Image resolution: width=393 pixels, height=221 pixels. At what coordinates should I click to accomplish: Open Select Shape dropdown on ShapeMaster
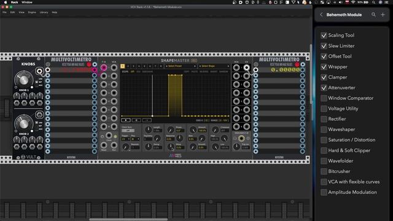click(x=214, y=66)
